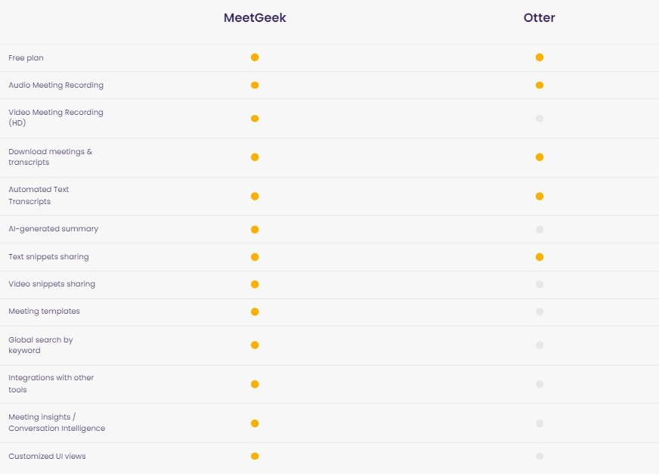Click MeetGeek's Meeting templates dot
This screenshot has height=474, width=659.
click(255, 311)
